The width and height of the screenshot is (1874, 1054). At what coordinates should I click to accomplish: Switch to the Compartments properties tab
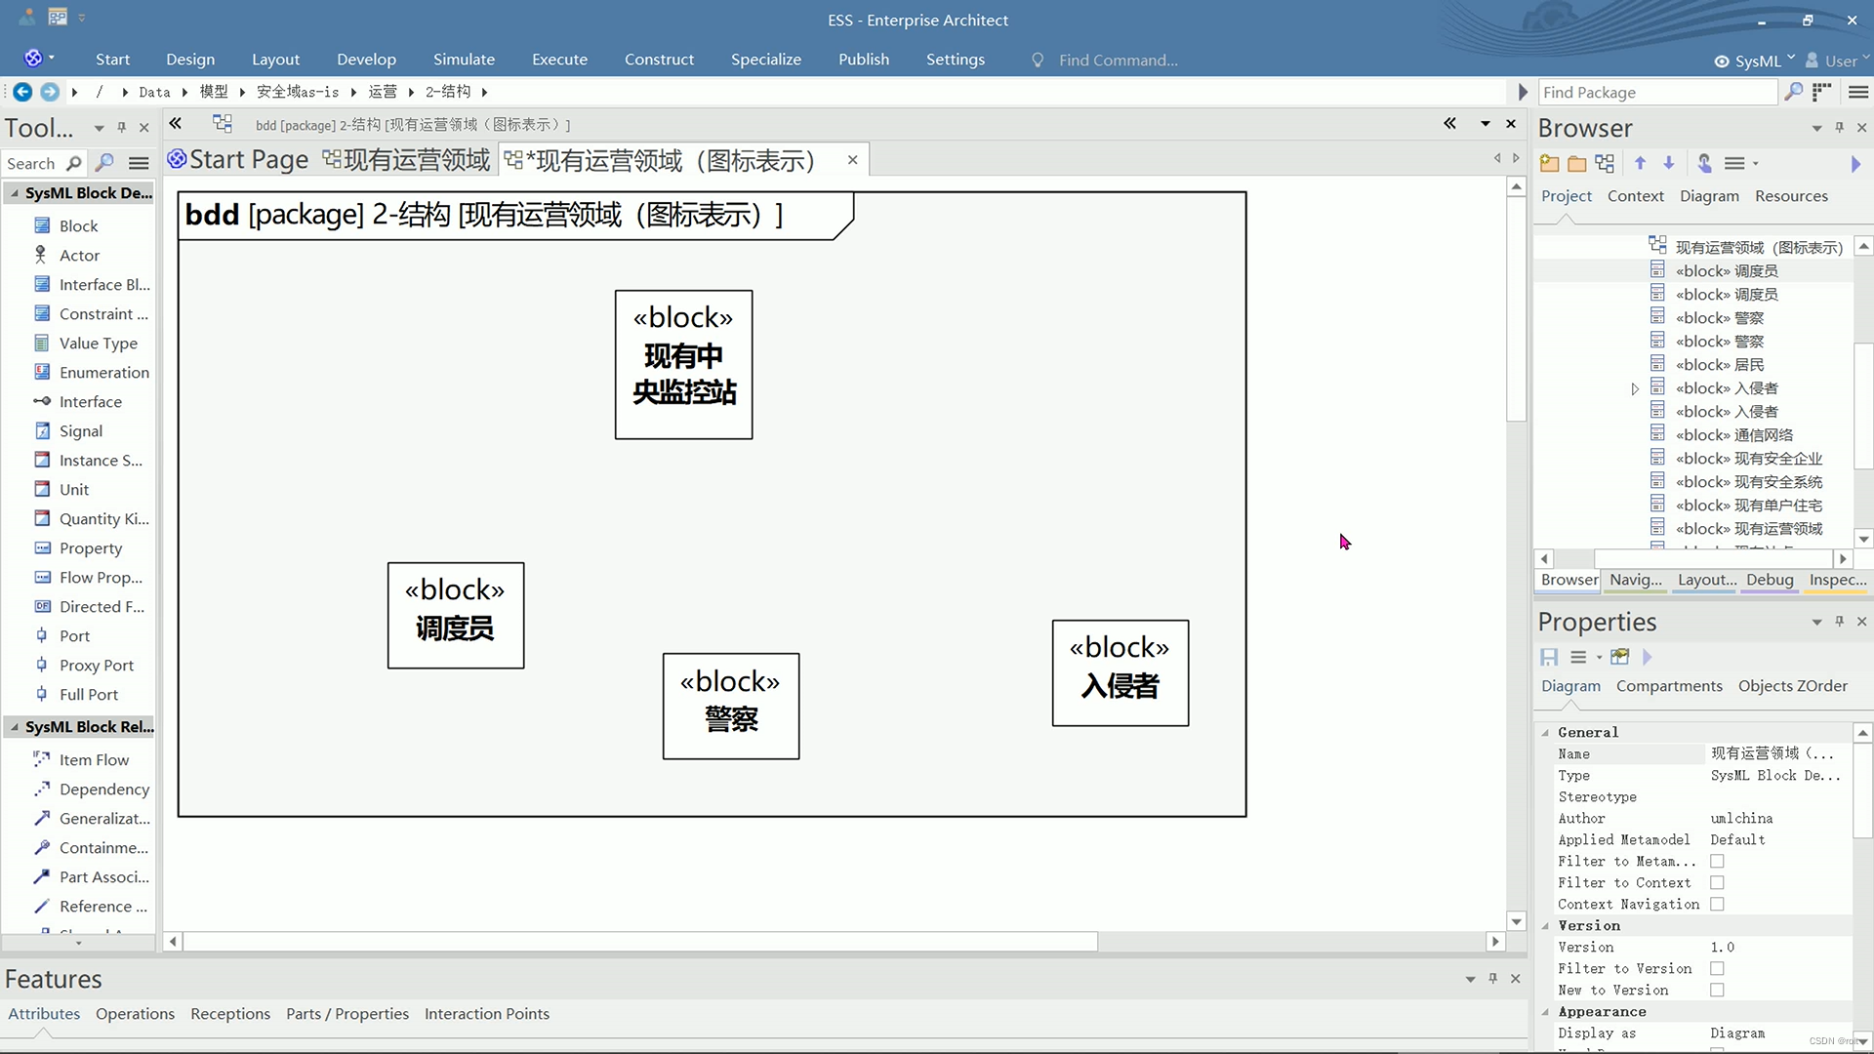[x=1668, y=686]
